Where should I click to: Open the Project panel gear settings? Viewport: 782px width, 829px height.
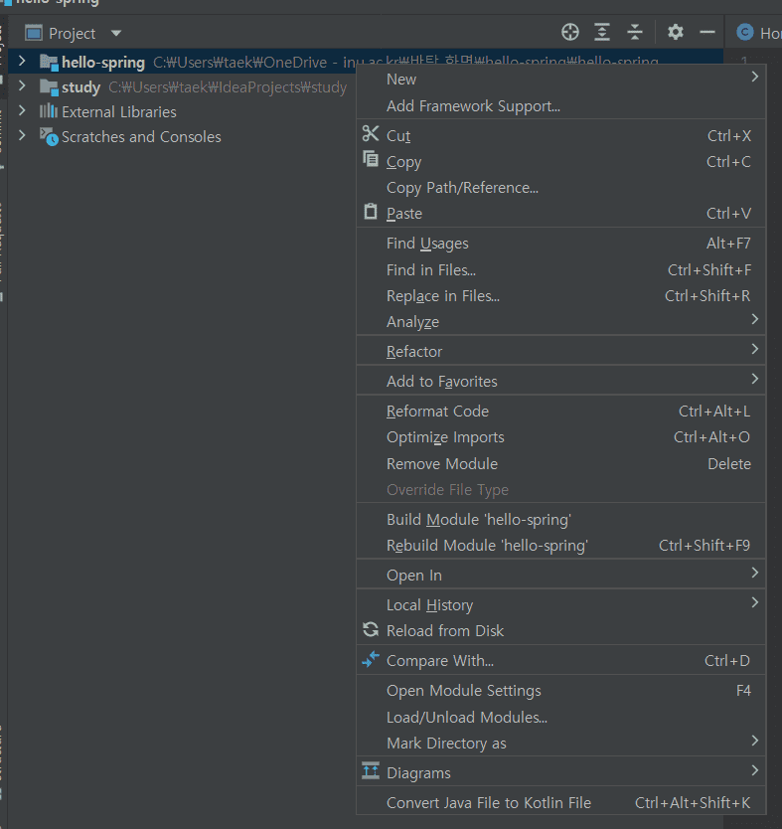pyautogui.click(x=676, y=32)
